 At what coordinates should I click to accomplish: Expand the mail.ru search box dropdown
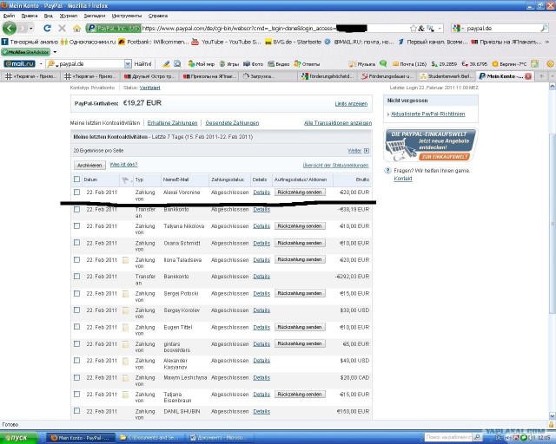point(128,63)
